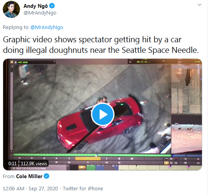Click the Twitter for iPhone source link

[x=83, y=189]
